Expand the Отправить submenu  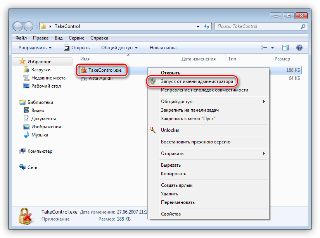[x=208, y=153]
